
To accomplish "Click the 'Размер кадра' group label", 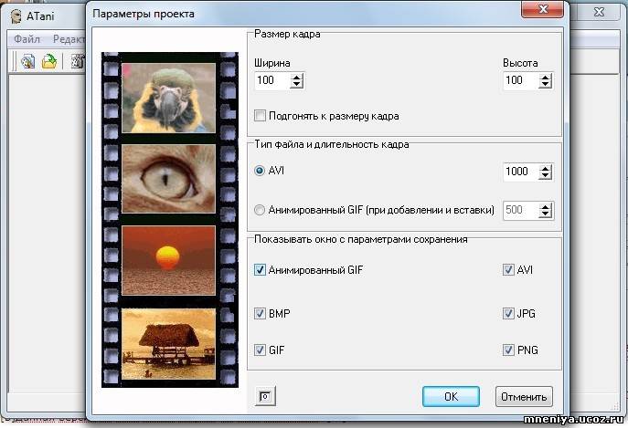I will (287, 34).
